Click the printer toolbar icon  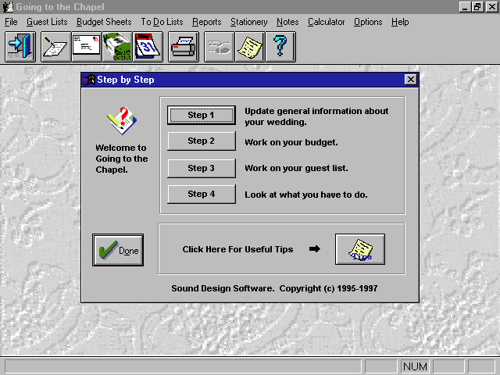(x=184, y=47)
